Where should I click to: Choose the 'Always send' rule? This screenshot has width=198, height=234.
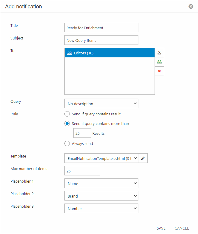coord(67,143)
